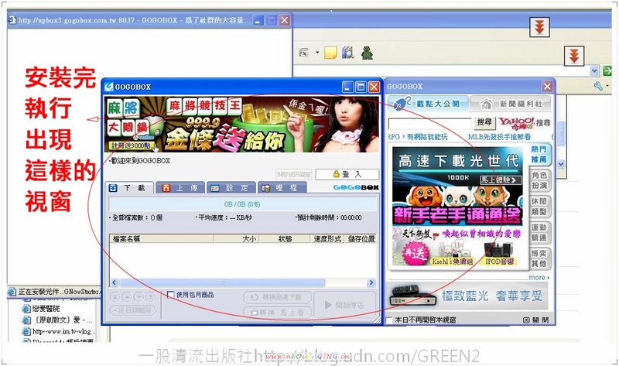Click the 從目錄刪除 button
Screen dimensions: 619x366
click(132, 310)
